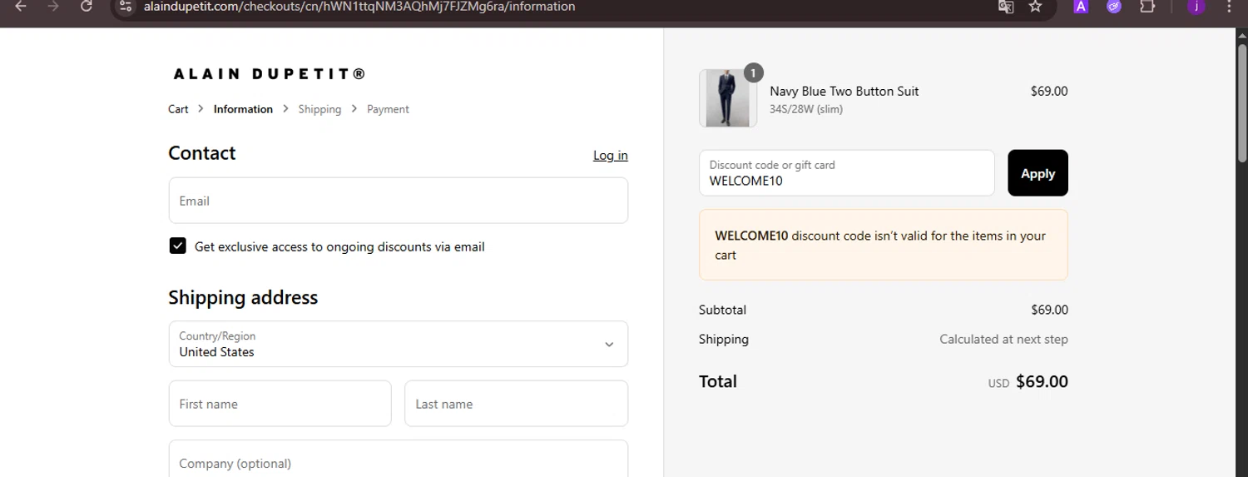The image size is (1248, 477).
Task: Focus the Company (optional) field
Action: (399, 460)
